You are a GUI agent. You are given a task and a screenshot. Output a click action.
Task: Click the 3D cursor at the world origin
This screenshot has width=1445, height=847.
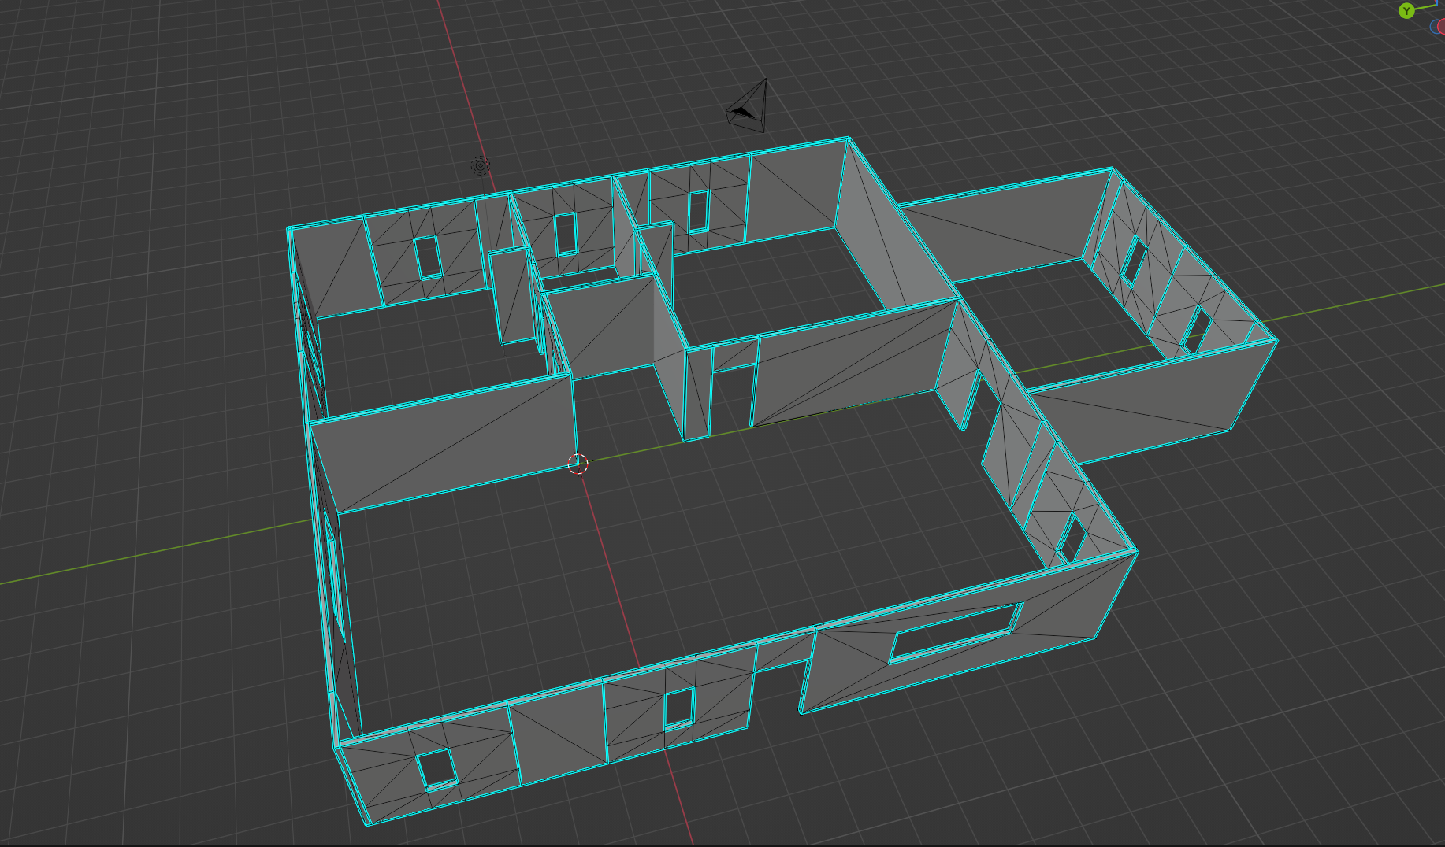[578, 464]
